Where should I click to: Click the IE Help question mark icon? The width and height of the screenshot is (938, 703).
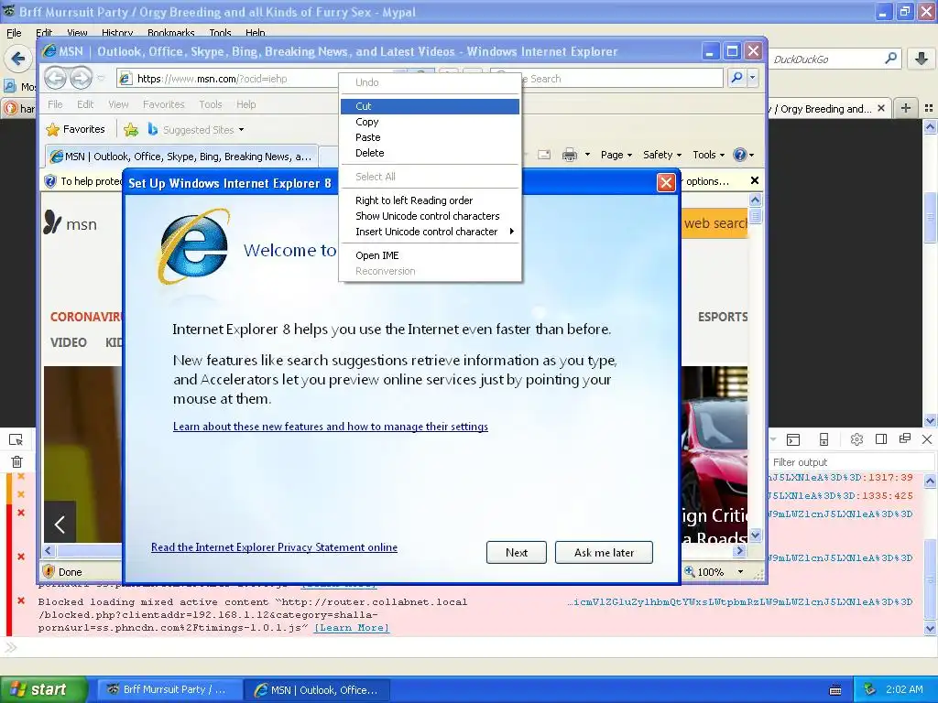pos(740,155)
